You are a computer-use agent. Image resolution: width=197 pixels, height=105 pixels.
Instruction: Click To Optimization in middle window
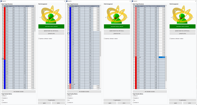pyautogui.click(x=117, y=100)
